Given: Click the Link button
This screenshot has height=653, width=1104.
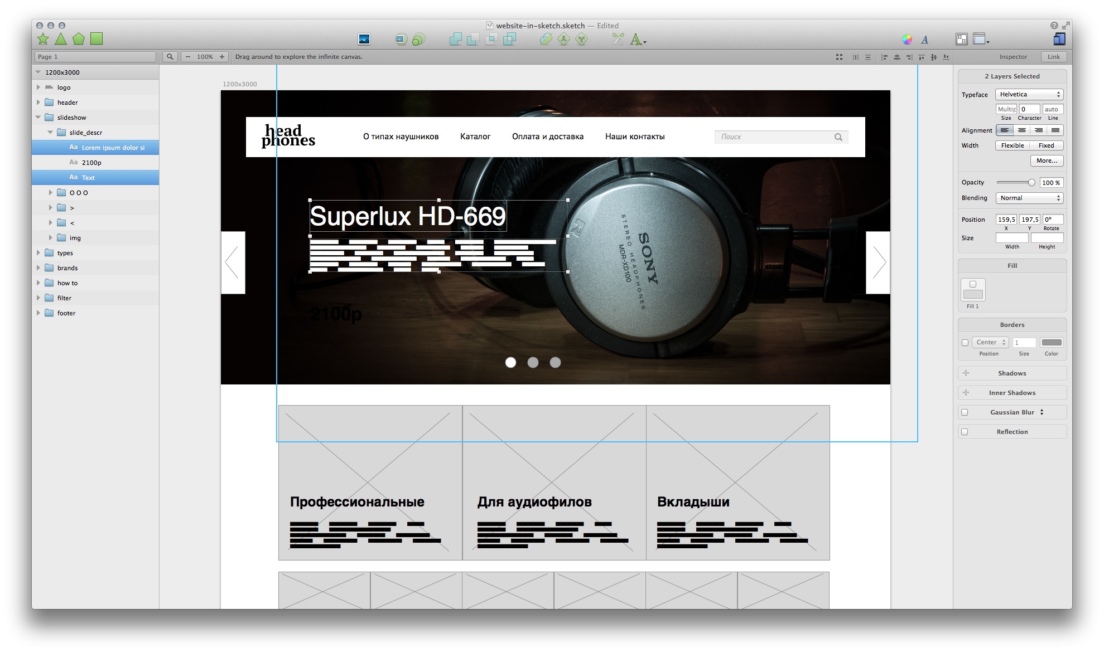Looking at the screenshot, I should pyautogui.click(x=1053, y=57).
